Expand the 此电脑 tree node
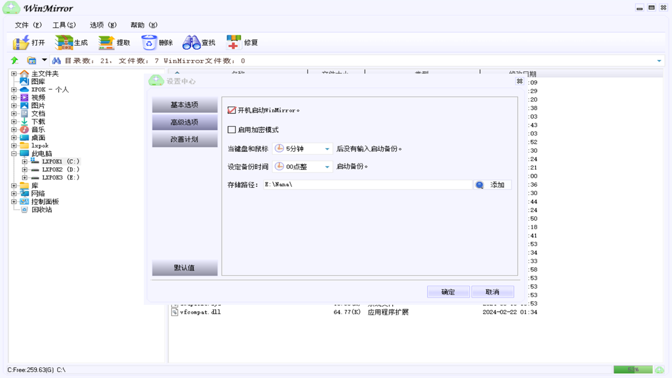 coord(13,153)
